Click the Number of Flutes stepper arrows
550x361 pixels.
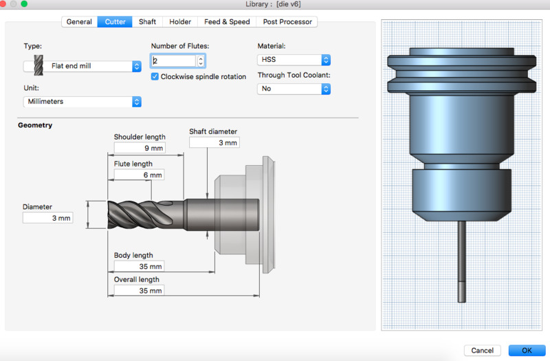click(200, 61)
